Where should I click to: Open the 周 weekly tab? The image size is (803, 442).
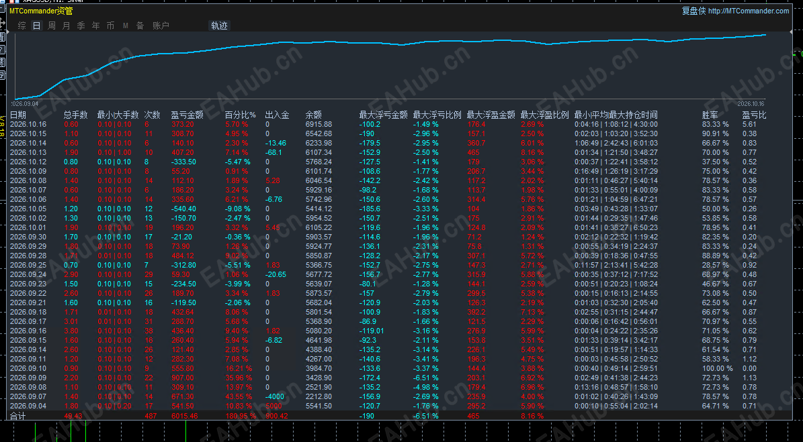tap(51, 25)
